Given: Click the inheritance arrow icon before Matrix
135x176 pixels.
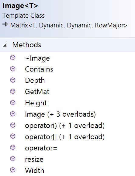Looking at the screenshot, I should (x=5, y=24).
